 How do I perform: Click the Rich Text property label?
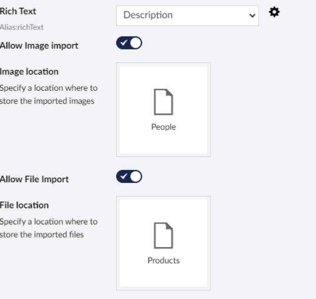18,11
